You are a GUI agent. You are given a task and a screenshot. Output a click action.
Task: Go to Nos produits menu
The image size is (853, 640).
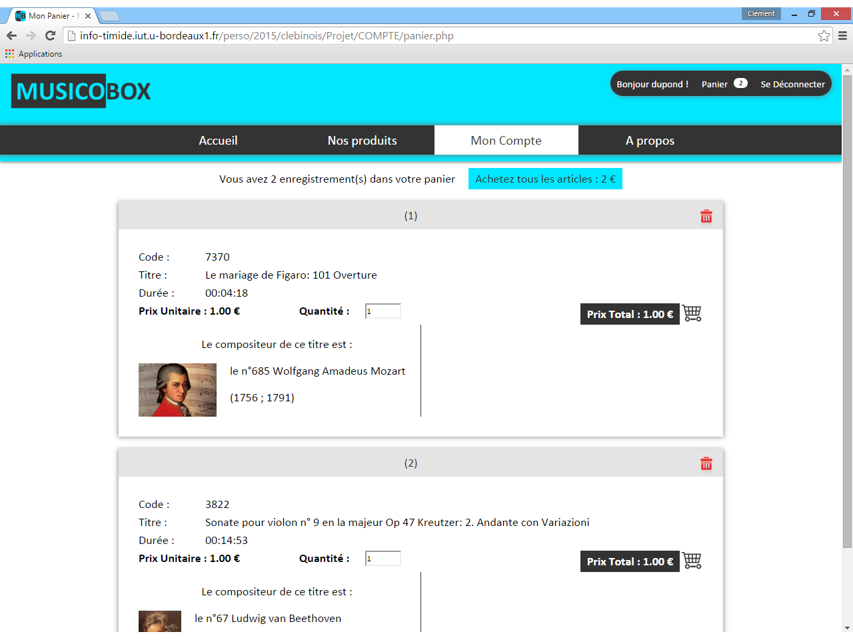pos(362,141)
